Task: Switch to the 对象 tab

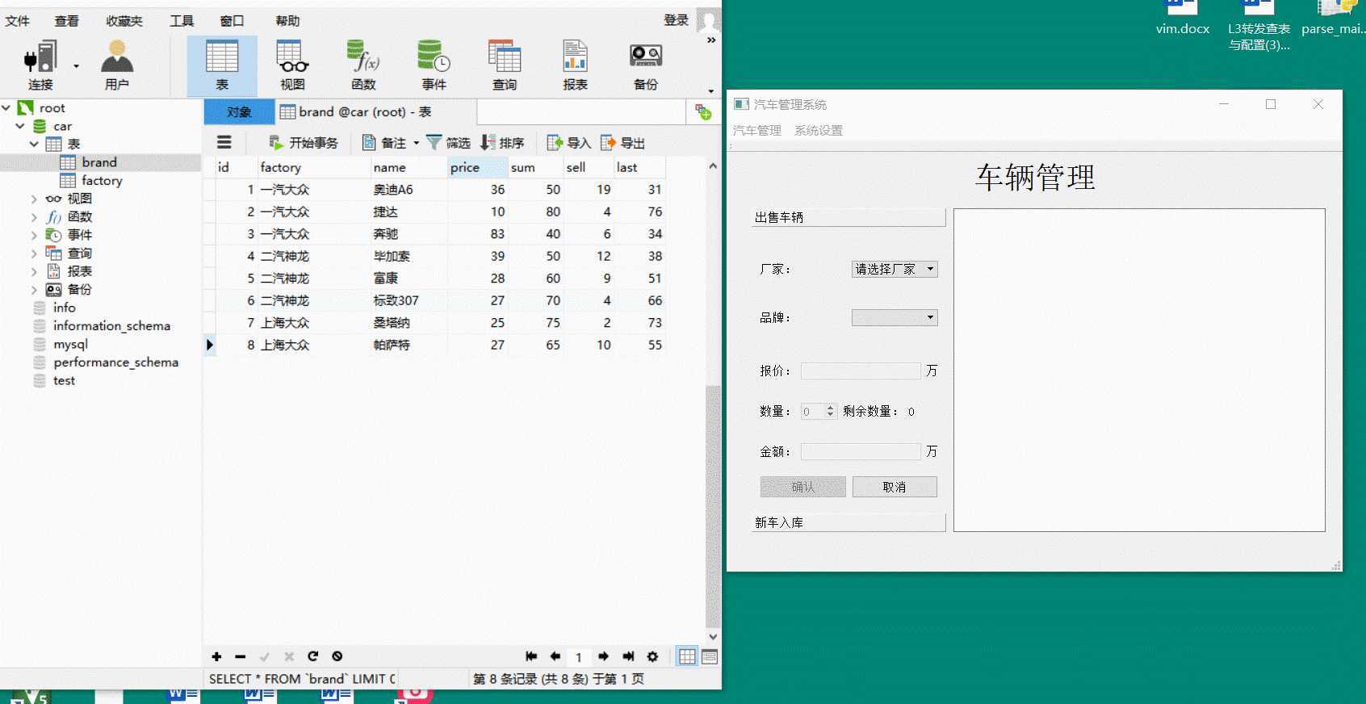Action: (x=239, y=112)
